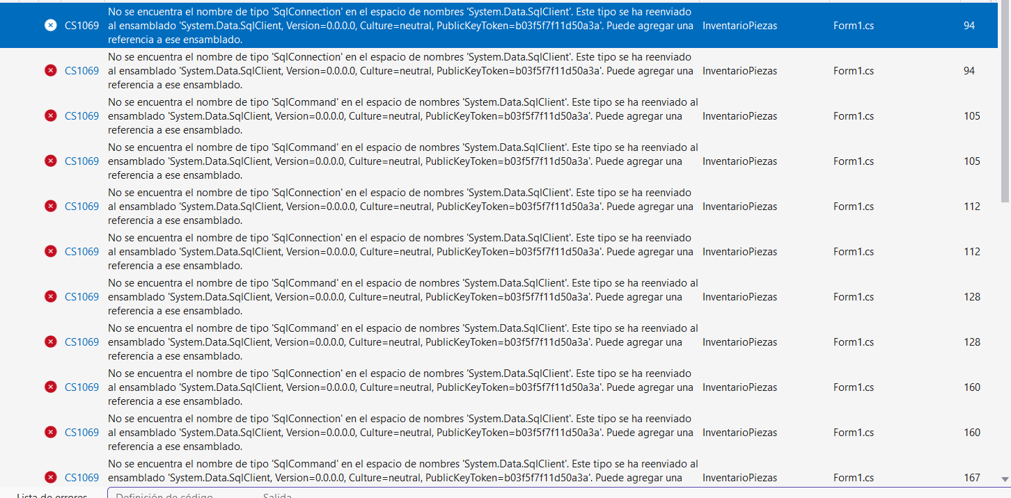Switch to the Lista de errores tab
The height and width of the screenshot is (498, 1011).
point(52,495)
